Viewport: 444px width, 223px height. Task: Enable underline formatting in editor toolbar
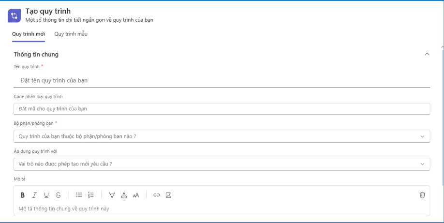point(46,195)
